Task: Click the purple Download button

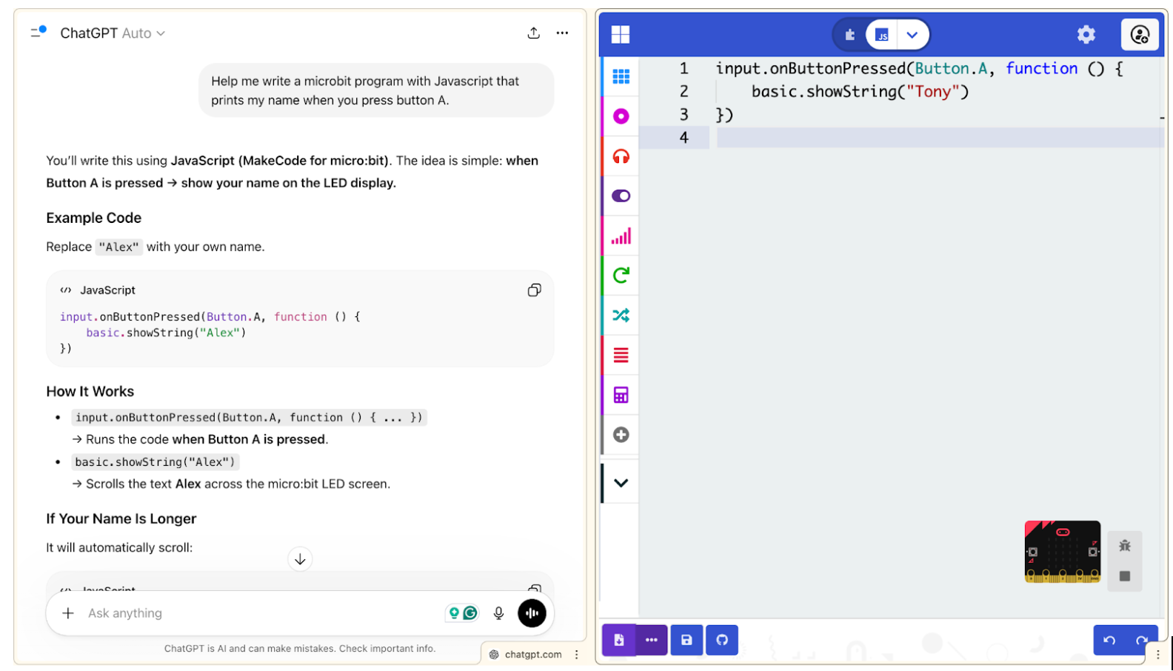Action: coord(618,640)
